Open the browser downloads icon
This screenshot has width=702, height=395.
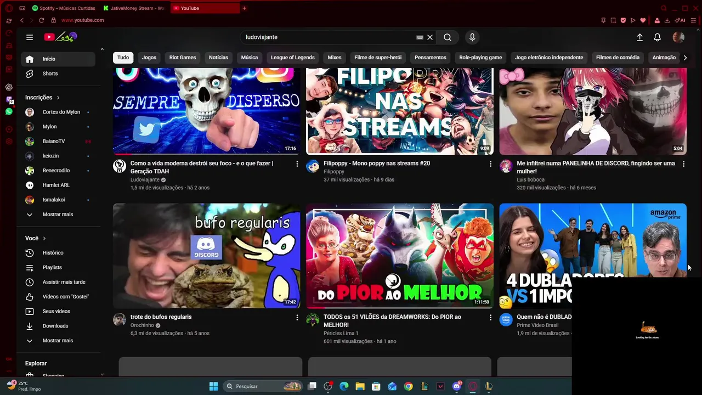(x=667, y=20)
